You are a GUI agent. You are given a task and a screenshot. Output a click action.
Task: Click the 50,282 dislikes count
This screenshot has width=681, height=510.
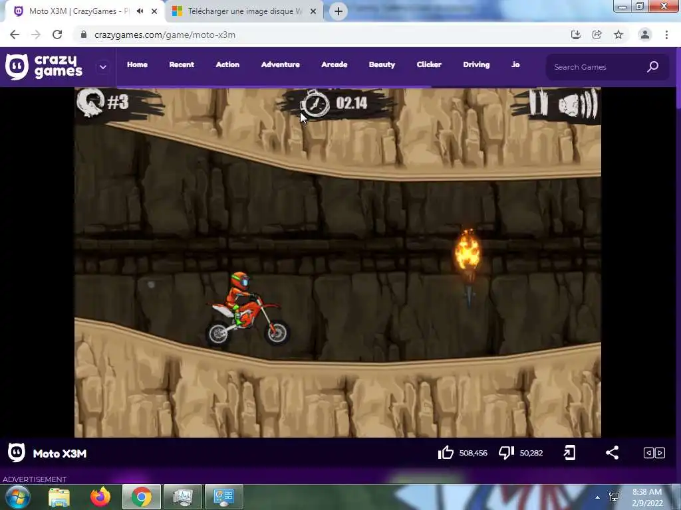coord(531,453)
